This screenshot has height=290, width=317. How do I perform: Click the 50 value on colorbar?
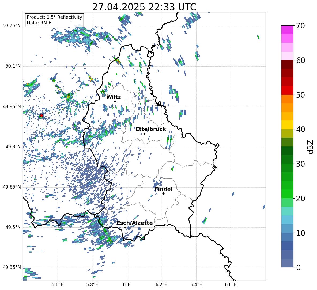point(300,95)
